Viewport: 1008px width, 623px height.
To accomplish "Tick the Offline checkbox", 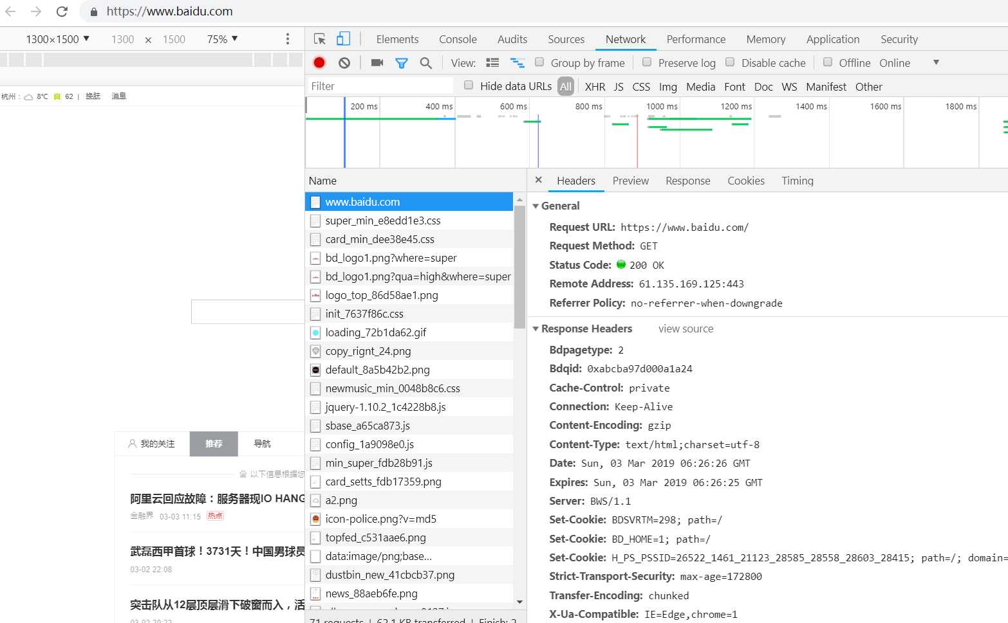I will point(828,62).
